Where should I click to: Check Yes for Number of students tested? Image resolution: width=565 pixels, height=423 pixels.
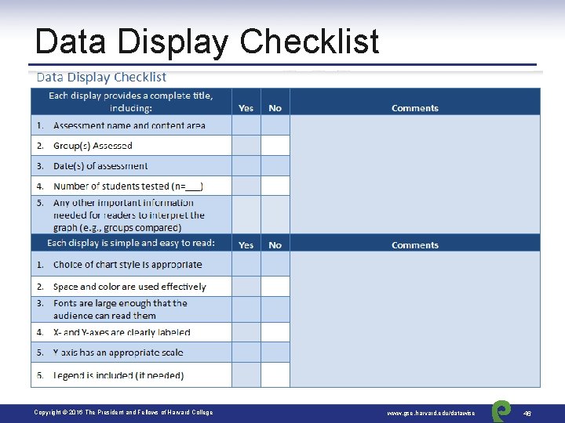246,186
